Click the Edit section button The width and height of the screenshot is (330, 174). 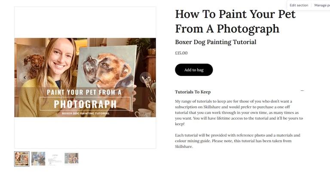click(299, 5)
